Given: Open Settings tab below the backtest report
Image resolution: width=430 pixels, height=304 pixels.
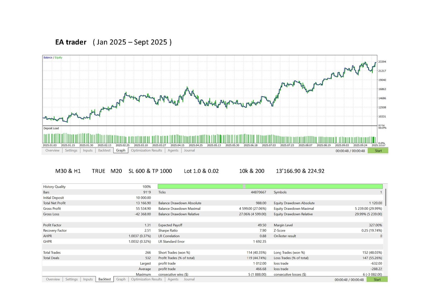Looking at the screenshot, I should (71, 279).
